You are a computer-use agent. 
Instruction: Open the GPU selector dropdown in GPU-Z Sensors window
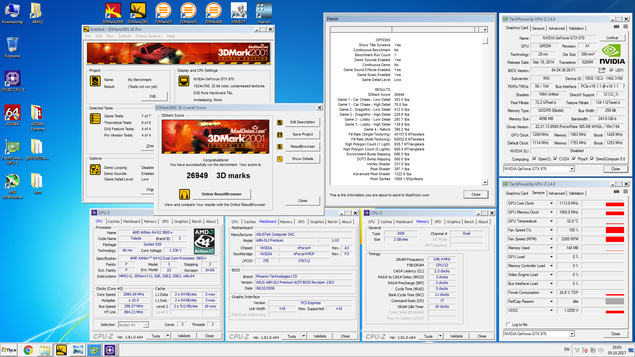572,334
